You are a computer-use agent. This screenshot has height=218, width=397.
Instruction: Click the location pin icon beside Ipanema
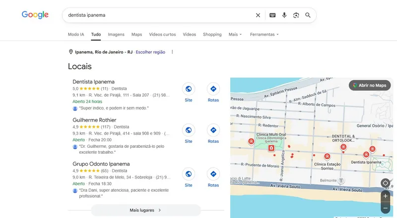click(70, 52)
